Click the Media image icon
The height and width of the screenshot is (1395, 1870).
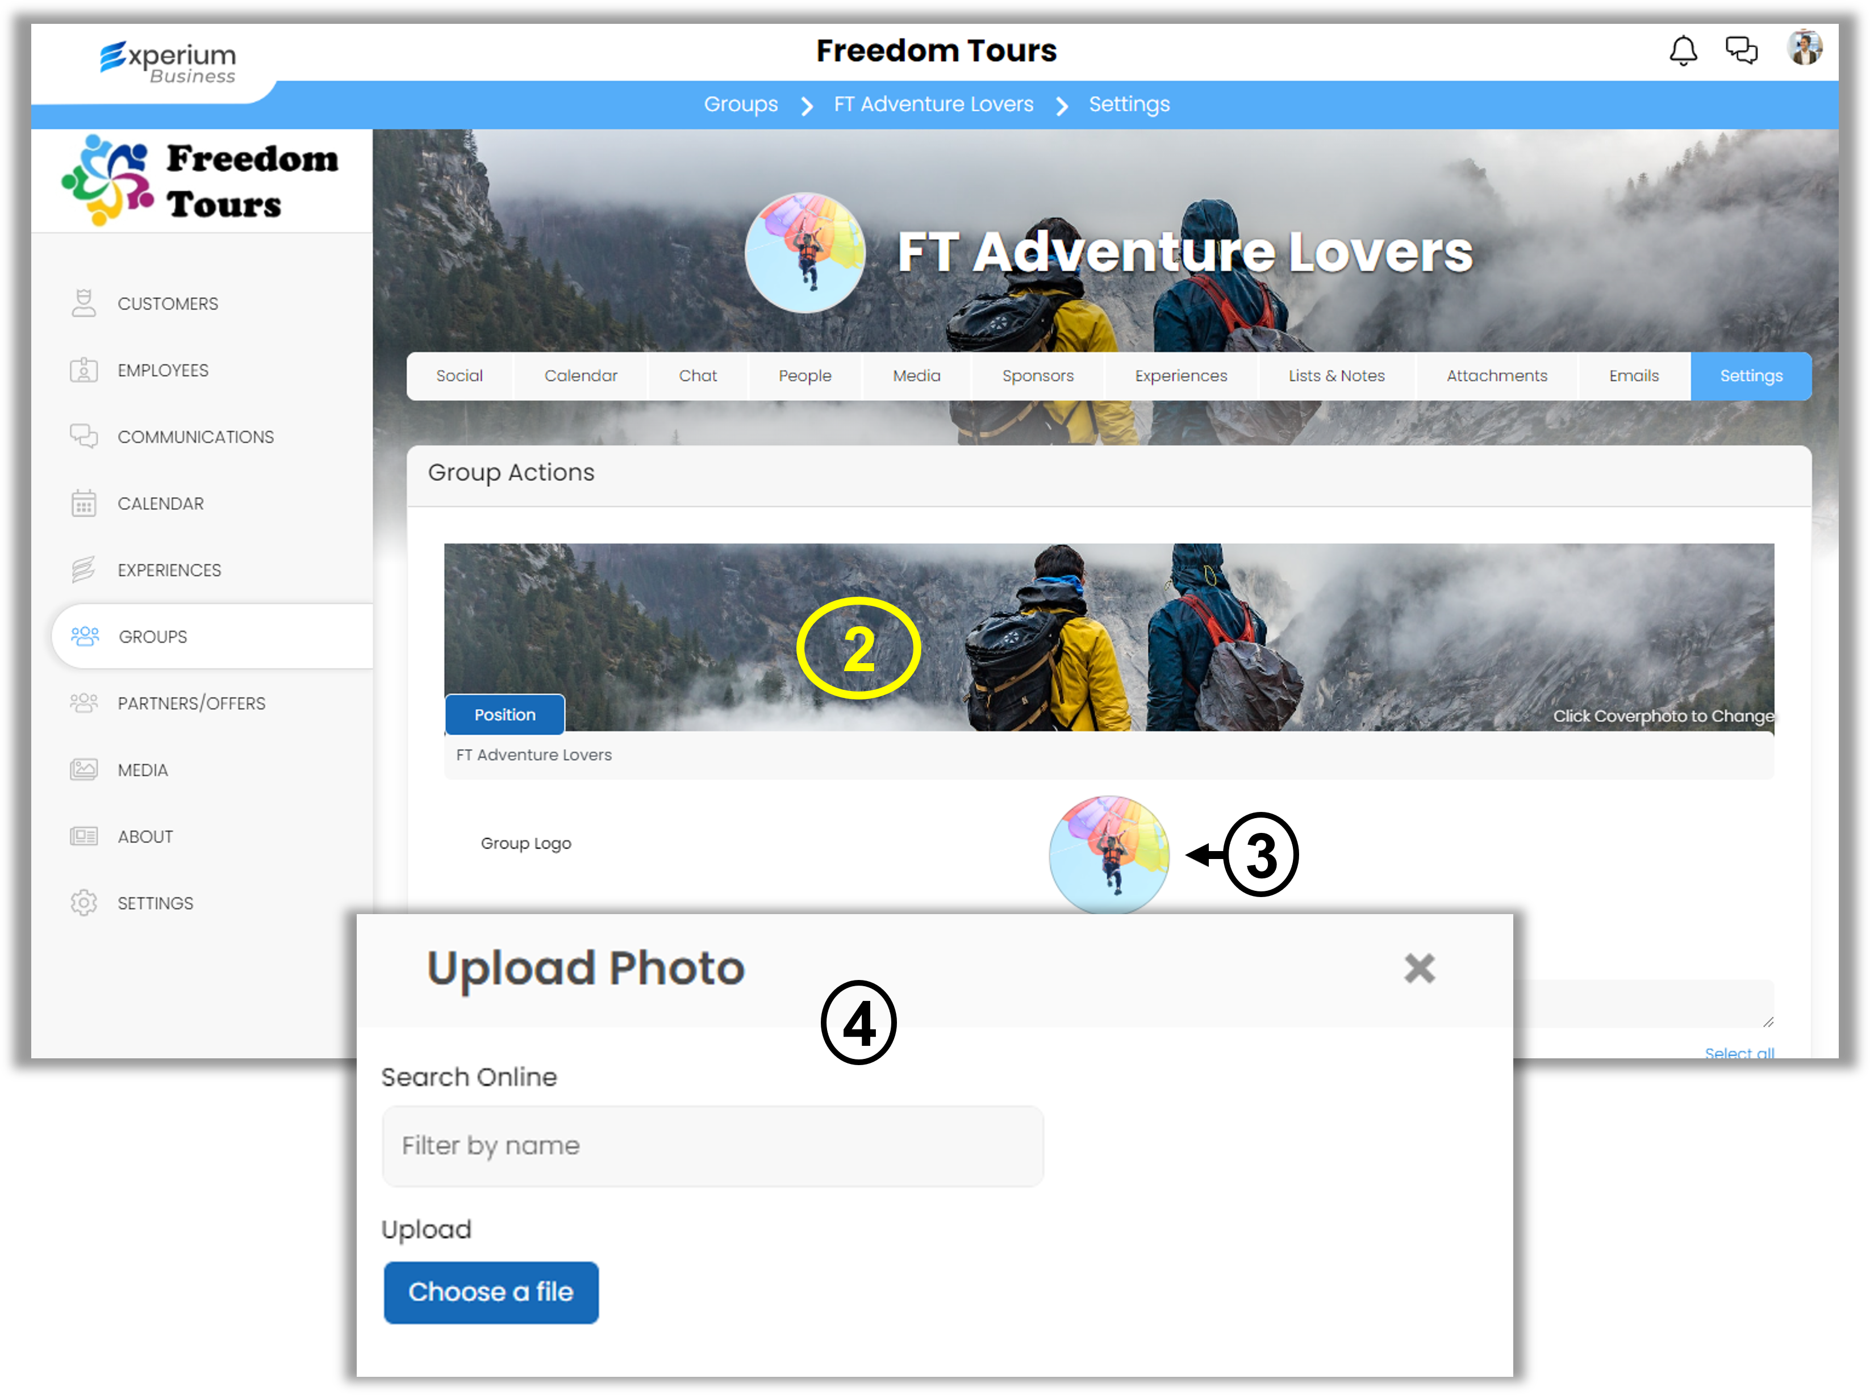coord(84,769)
